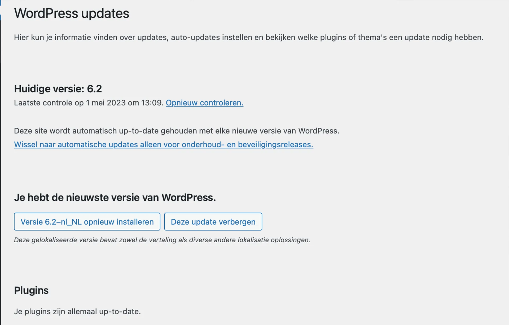The width and height of the screenshot is (509, 325).
Task: Click the plugins up-to-date status message
Action: click(78, 311)
